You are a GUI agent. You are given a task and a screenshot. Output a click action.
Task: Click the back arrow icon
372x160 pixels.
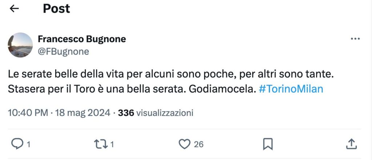click(14, 9)
